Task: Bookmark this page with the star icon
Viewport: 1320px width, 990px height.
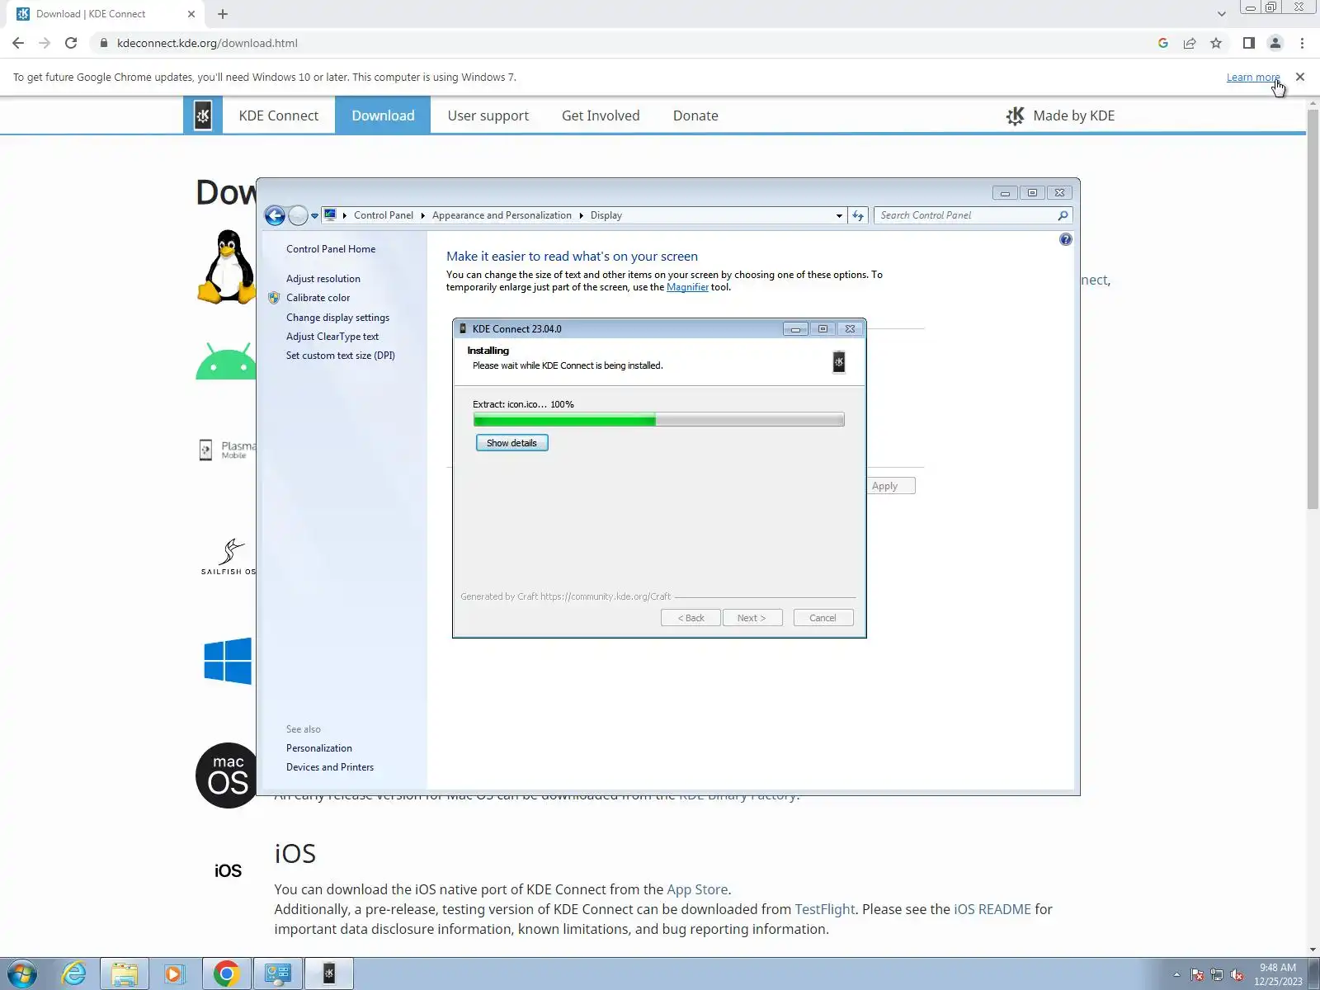Action: point(1216,43)
